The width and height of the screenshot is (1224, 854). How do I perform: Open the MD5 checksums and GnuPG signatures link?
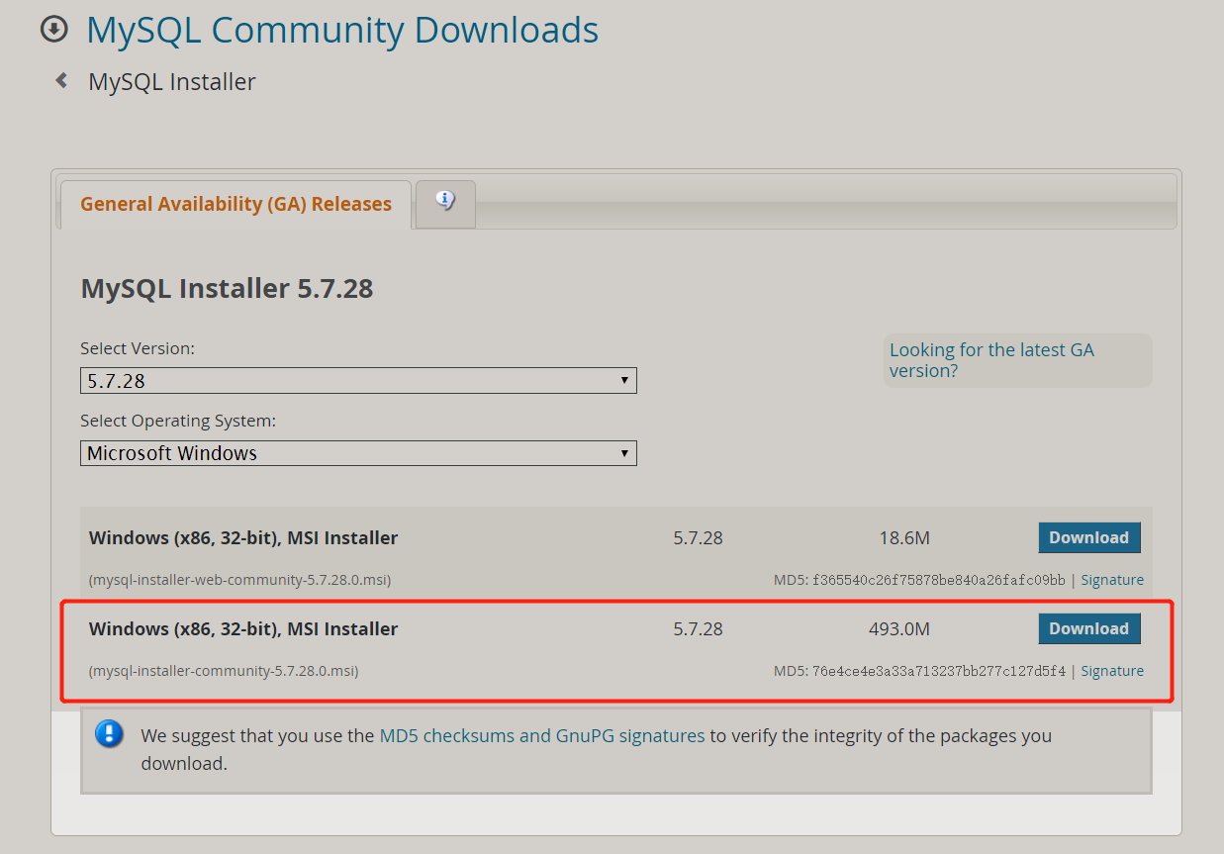[541, 736]
